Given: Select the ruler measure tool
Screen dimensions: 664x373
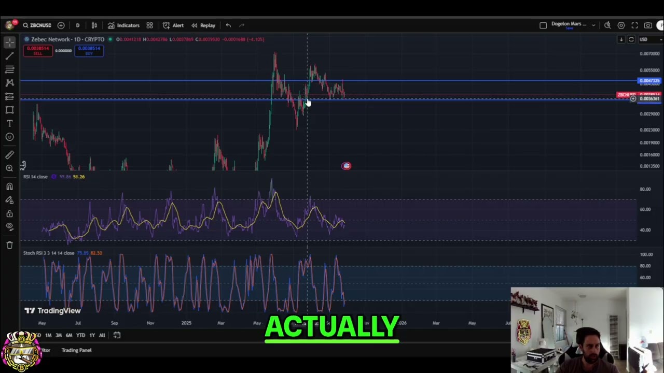Looking at the screenshot, I should (9, 155).
